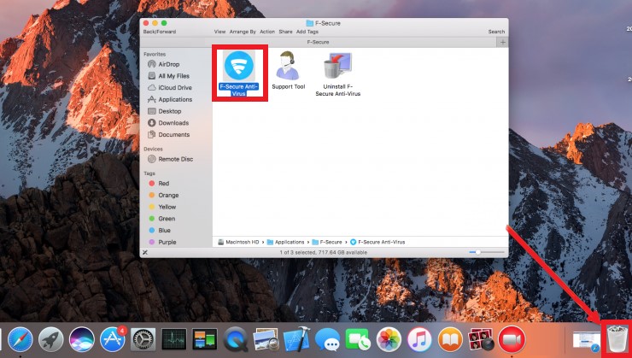
Task: Open the Trash in Dock
Action: [x=617, y=339]
